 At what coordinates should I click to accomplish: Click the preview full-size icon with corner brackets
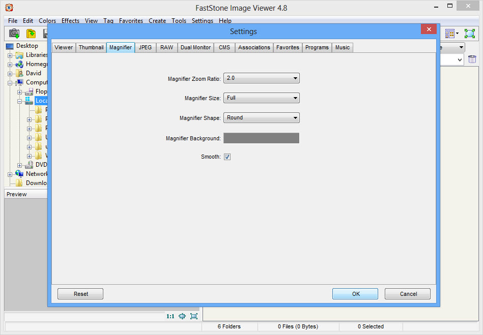pyautogui.click(x=194, y=316)
